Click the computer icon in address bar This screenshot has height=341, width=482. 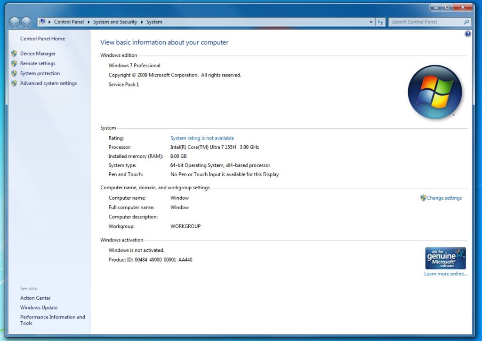point(42,22)
